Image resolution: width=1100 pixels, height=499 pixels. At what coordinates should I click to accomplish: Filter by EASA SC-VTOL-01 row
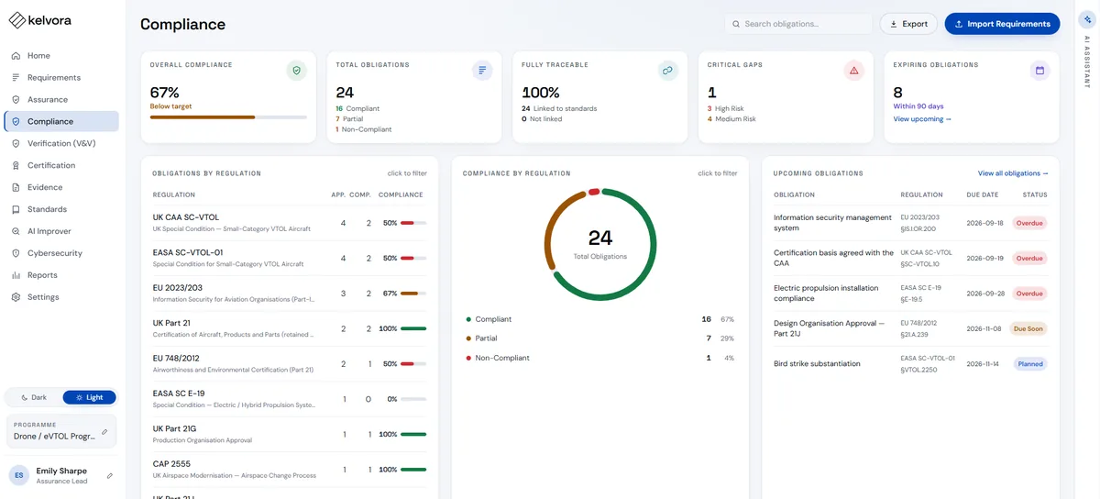pos(290,259)
